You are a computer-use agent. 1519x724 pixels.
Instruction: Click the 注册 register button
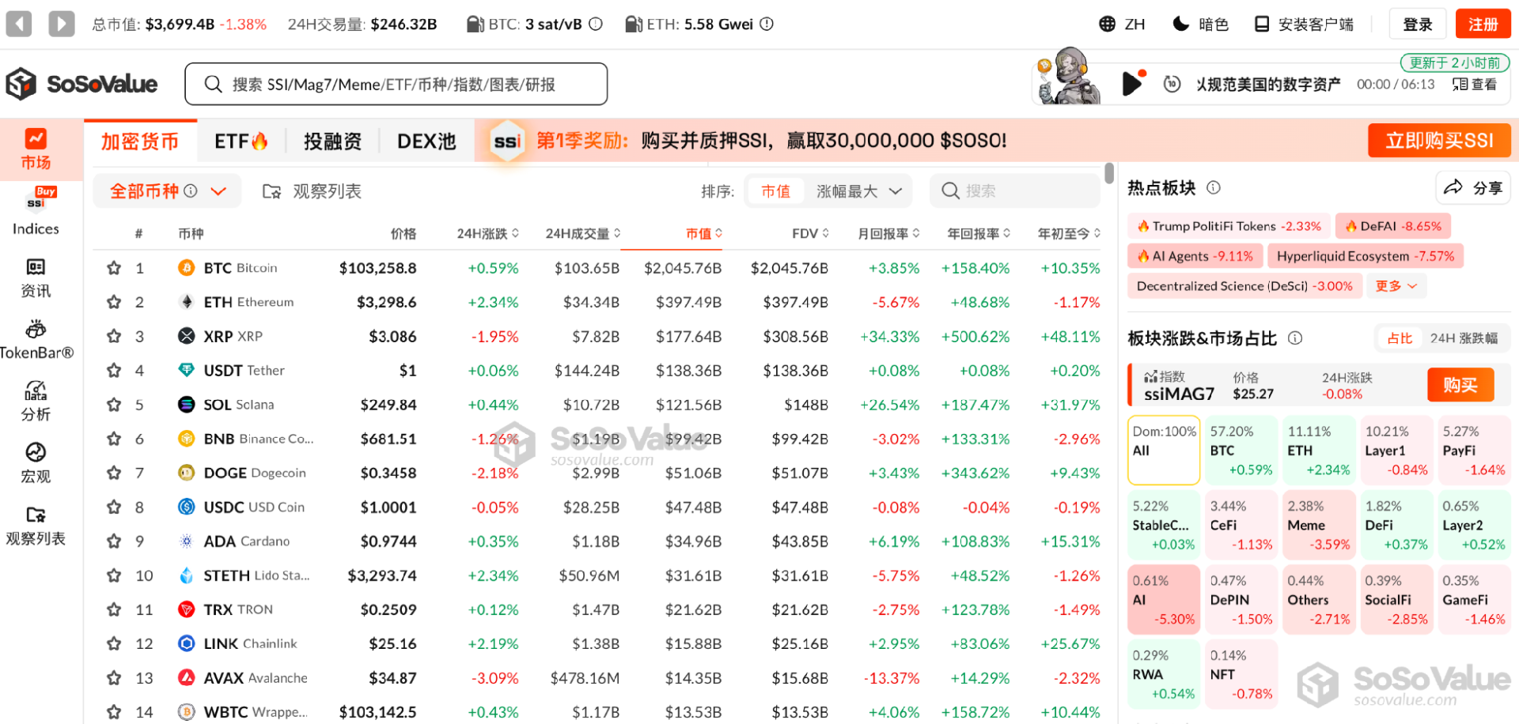point(1483,24)
